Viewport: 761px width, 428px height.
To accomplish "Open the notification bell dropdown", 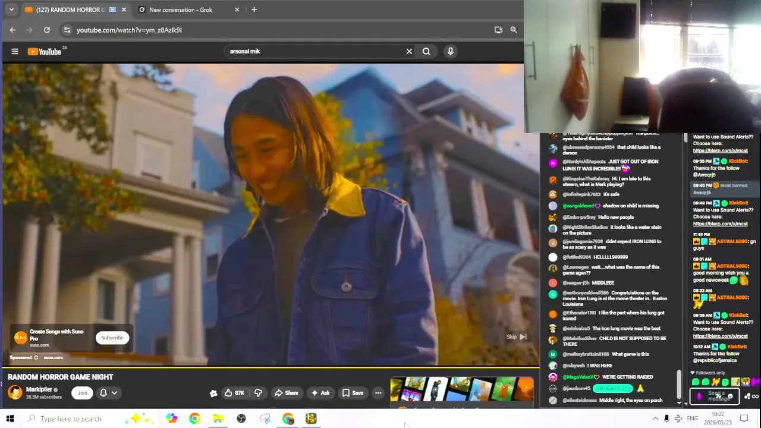I will click(108, 392).
